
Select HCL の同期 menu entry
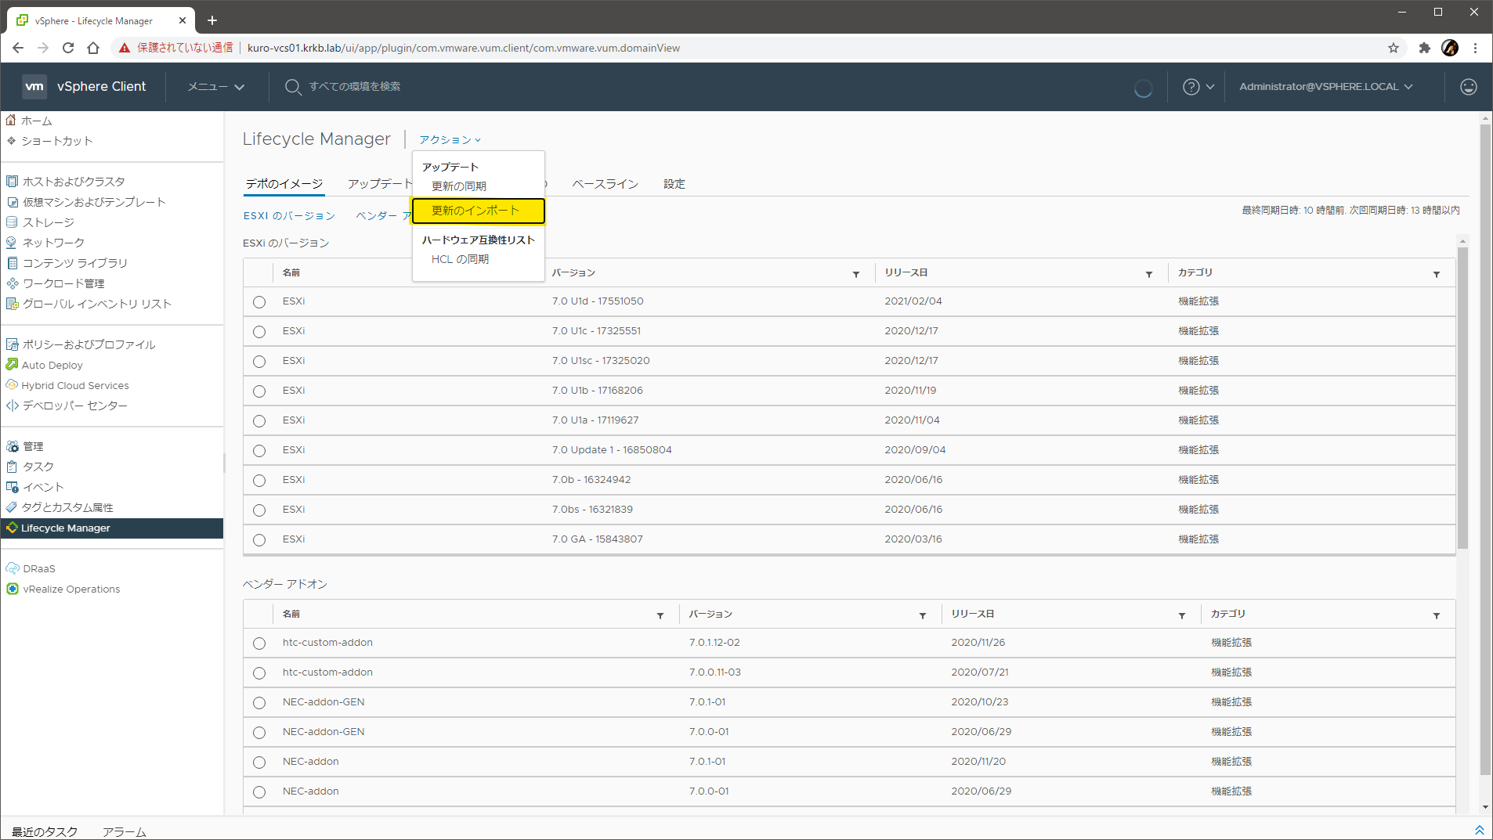[x=460, y=259]
